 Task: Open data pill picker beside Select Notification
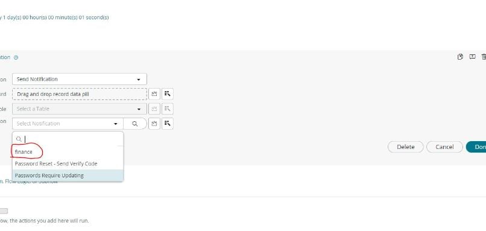tap(168, 124)
